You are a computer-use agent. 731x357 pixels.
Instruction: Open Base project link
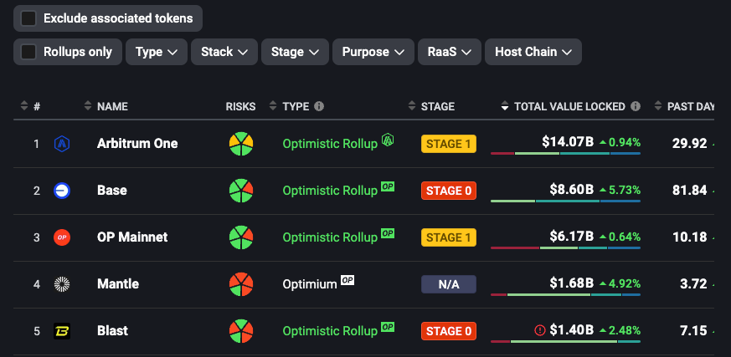[112, 191]
